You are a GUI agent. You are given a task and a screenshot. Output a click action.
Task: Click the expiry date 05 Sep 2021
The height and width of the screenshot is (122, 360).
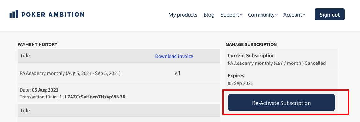click(240, 83)
